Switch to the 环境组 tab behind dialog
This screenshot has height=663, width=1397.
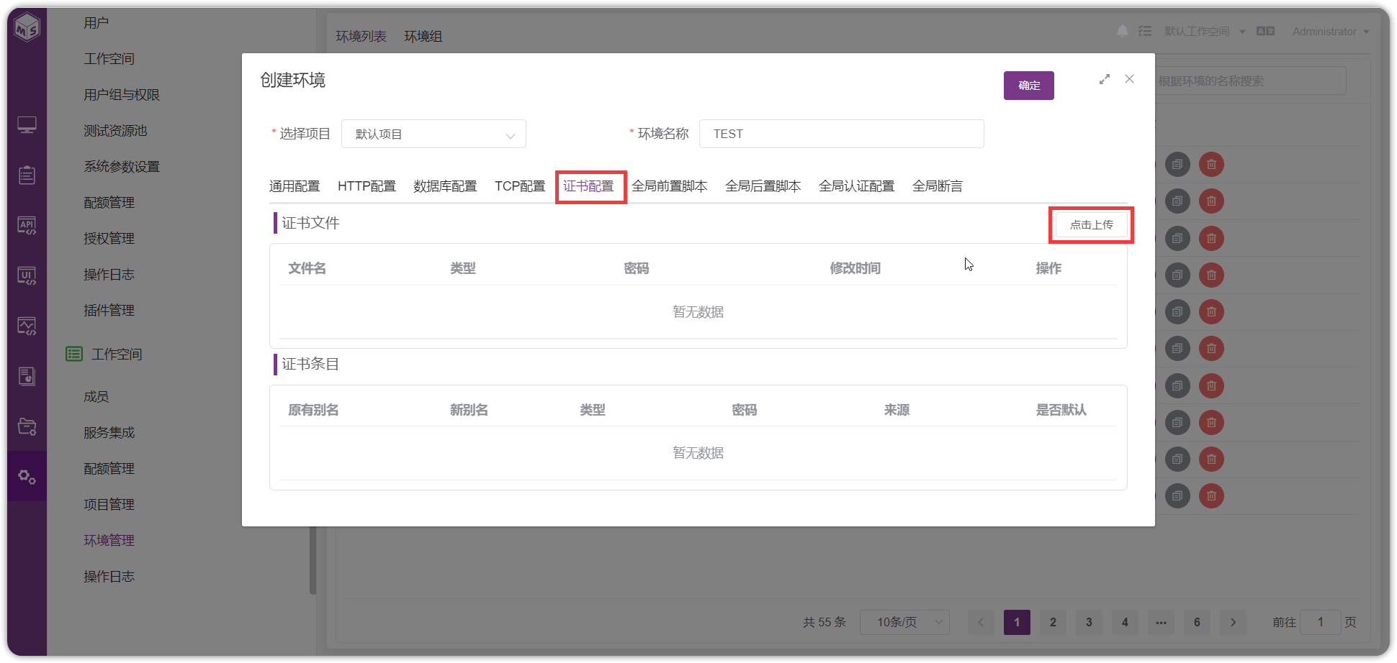423,37
